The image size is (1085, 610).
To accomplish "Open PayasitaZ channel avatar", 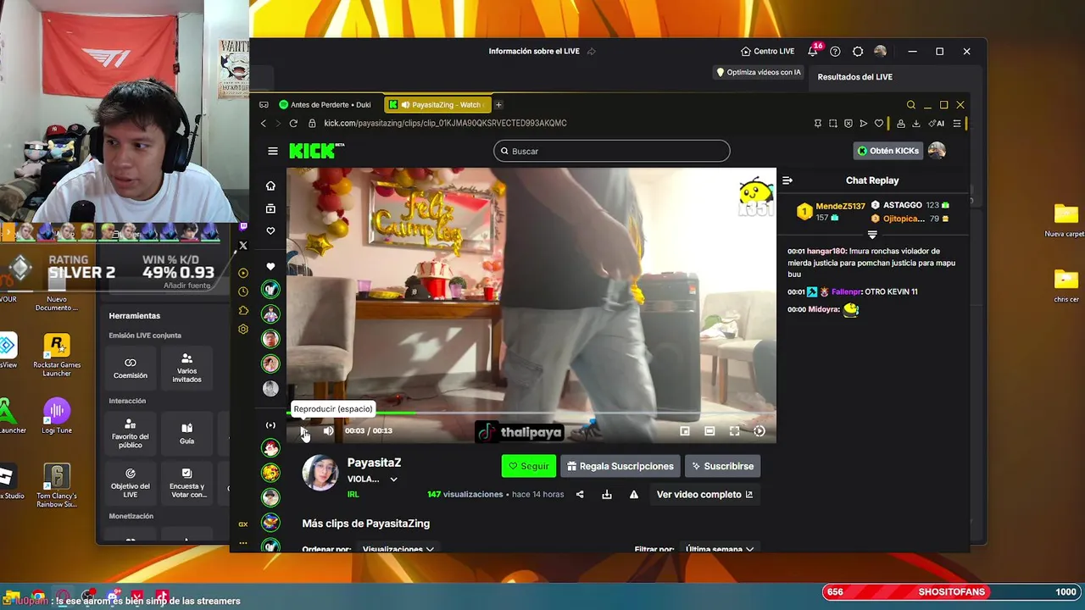I will 320,473.
